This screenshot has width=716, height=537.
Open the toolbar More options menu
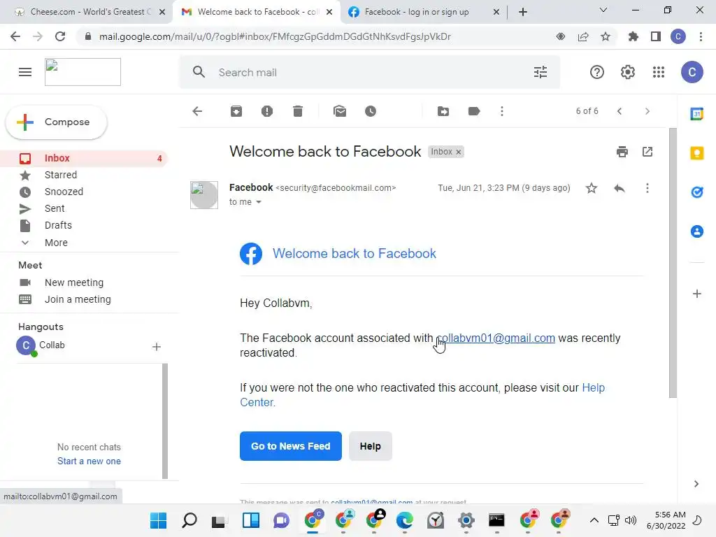tap(502, 111)
